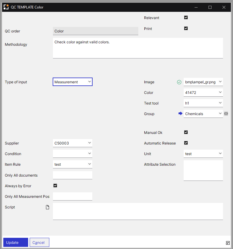The width and height of the screenshot is (233, 249).
Task: Disable the Always by Error checkbox
Action: click(x=55, y=186)
